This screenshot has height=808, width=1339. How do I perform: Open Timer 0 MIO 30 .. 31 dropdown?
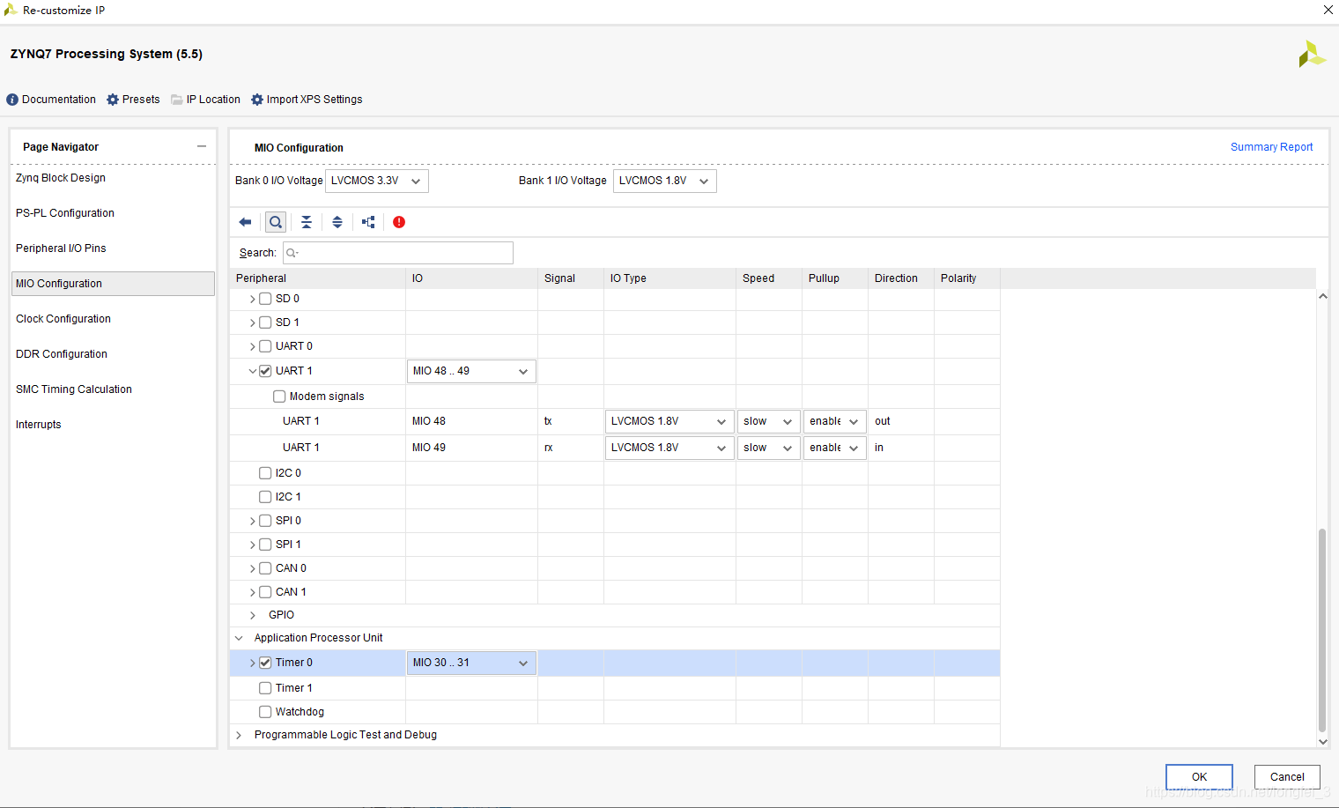(x=471, y=663)
